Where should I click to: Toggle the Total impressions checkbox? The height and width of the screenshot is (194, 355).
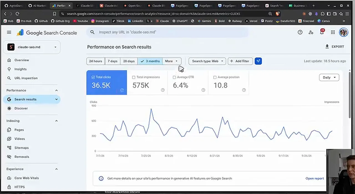pyautogui.click(x=134, y=77)
